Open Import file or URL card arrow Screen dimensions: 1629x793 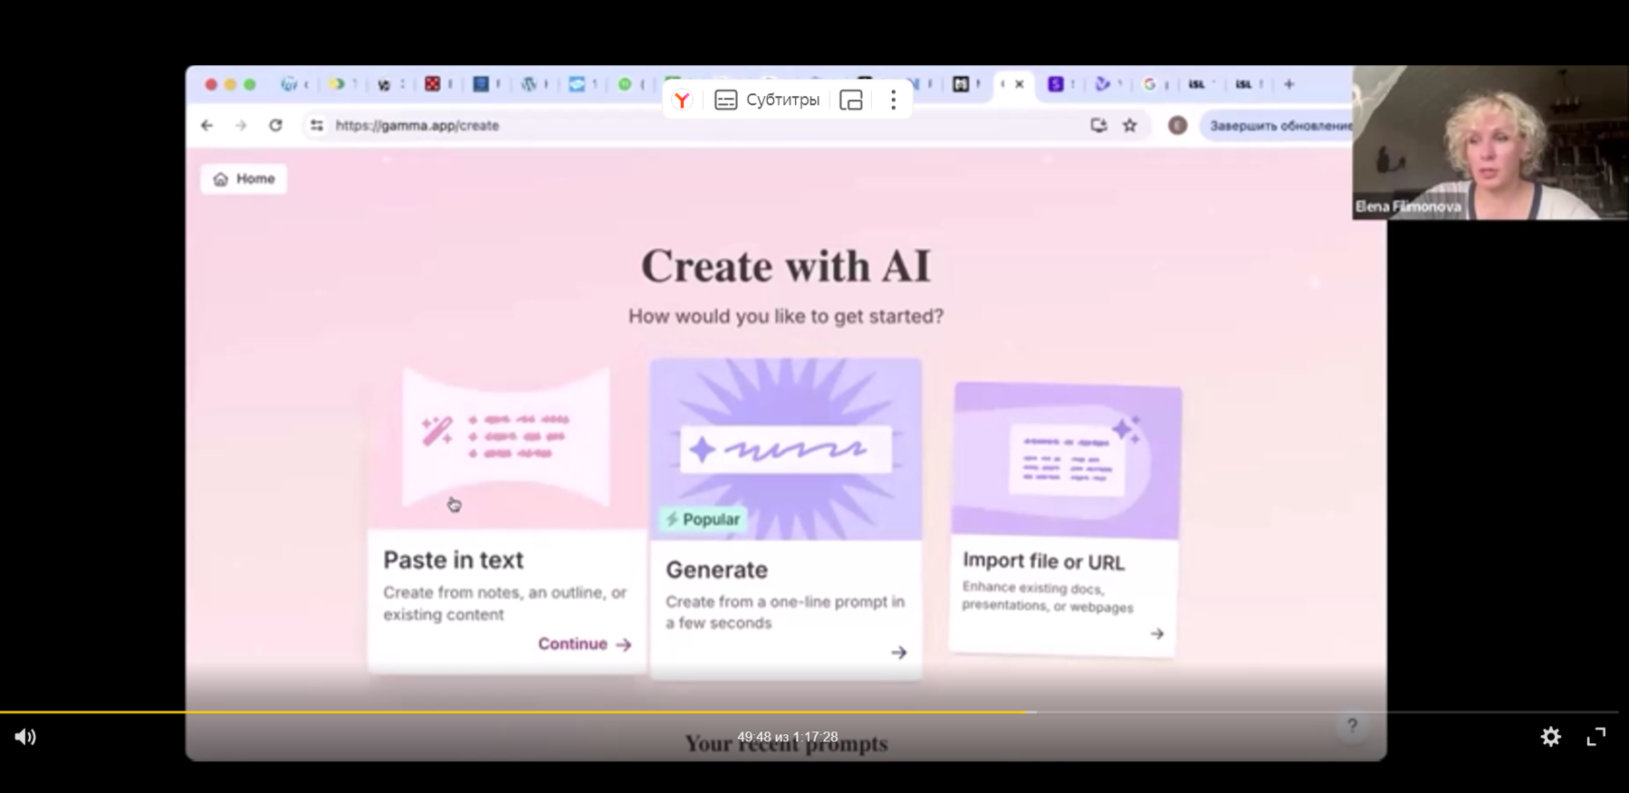tap(1156, 634)
